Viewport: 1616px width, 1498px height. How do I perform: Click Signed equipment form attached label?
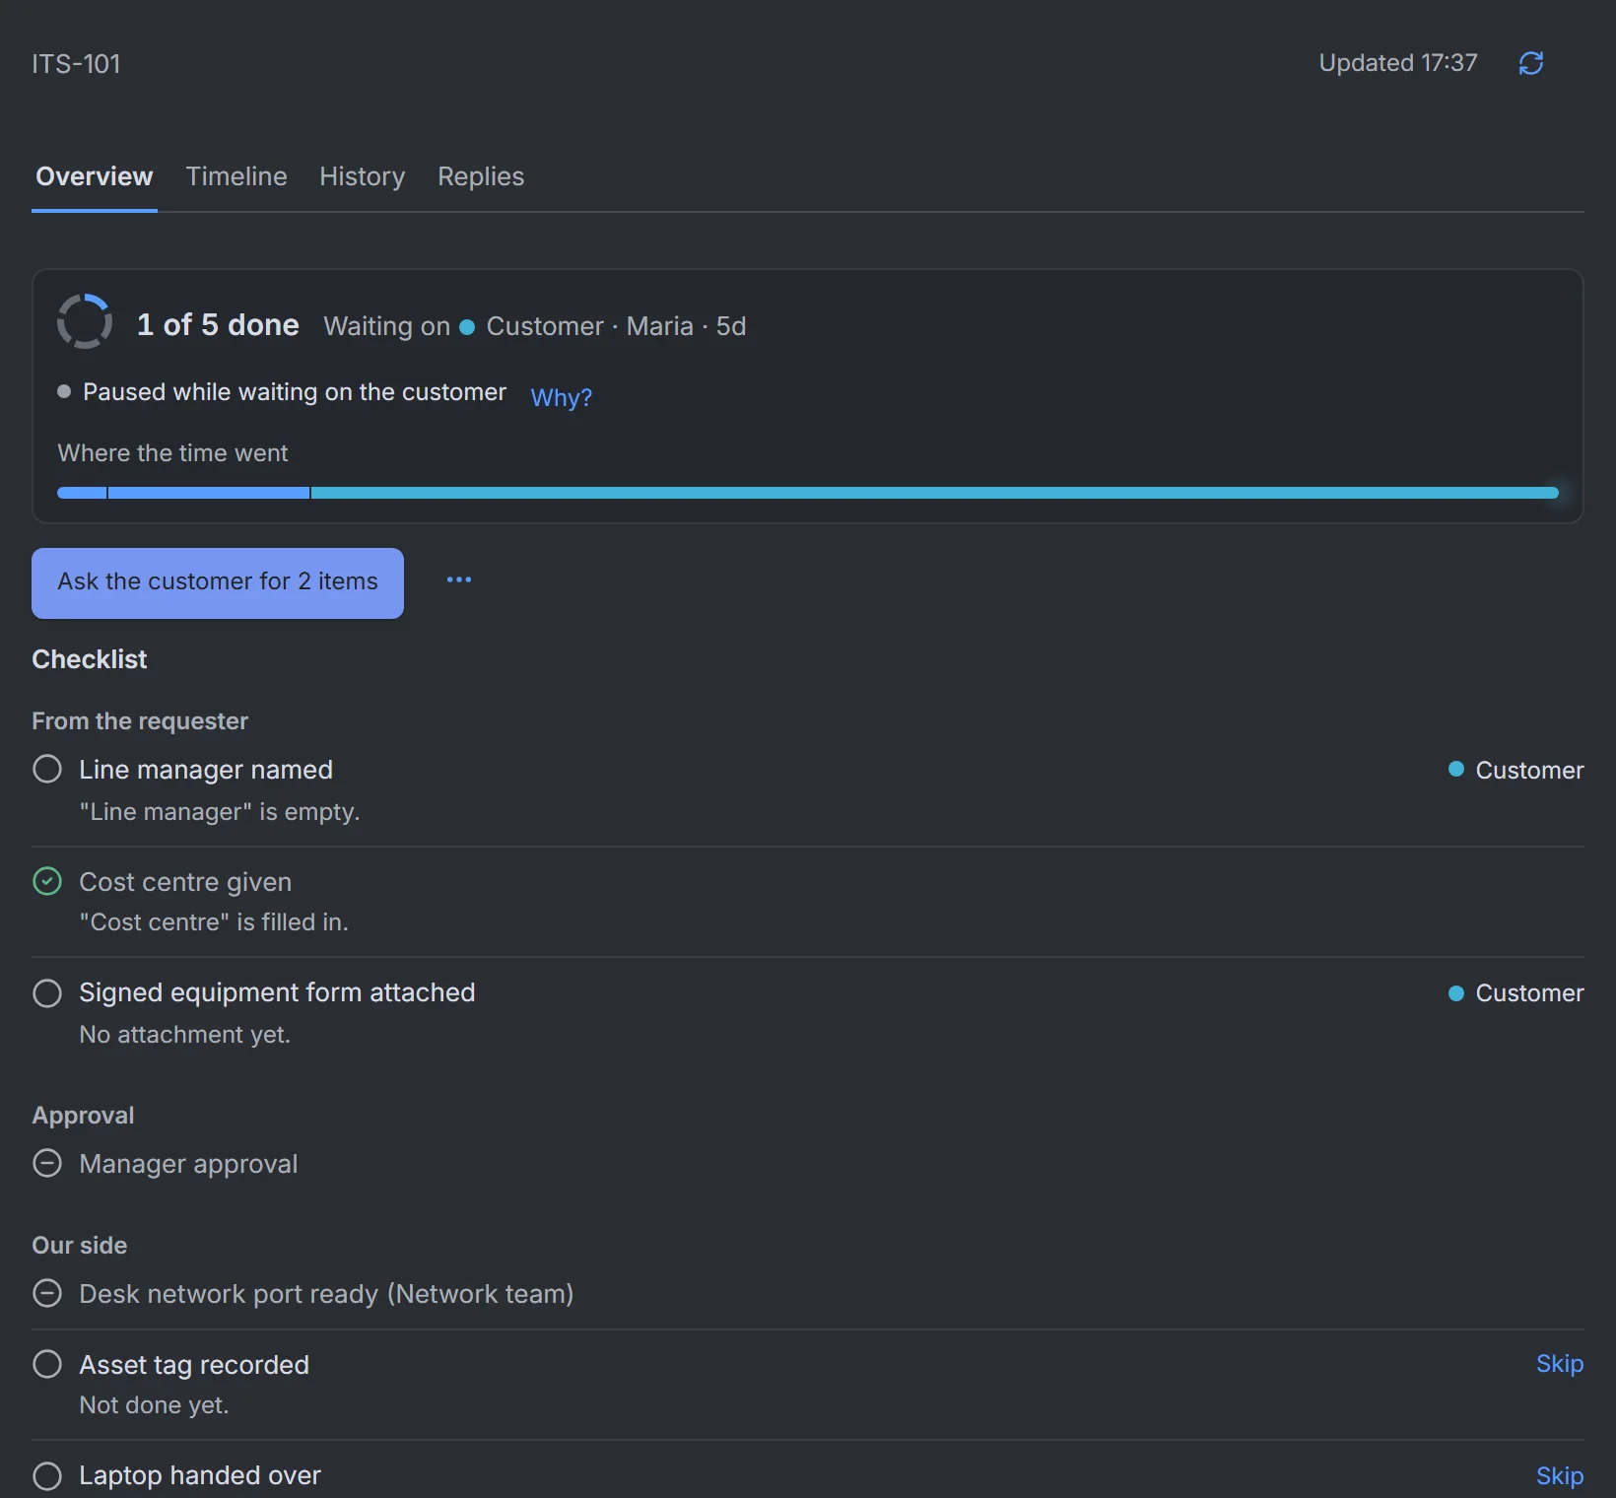point(277,992)
